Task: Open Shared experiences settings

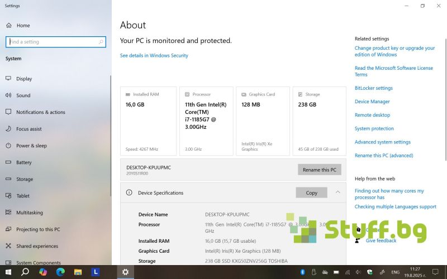Action: [x=37, y=246]
